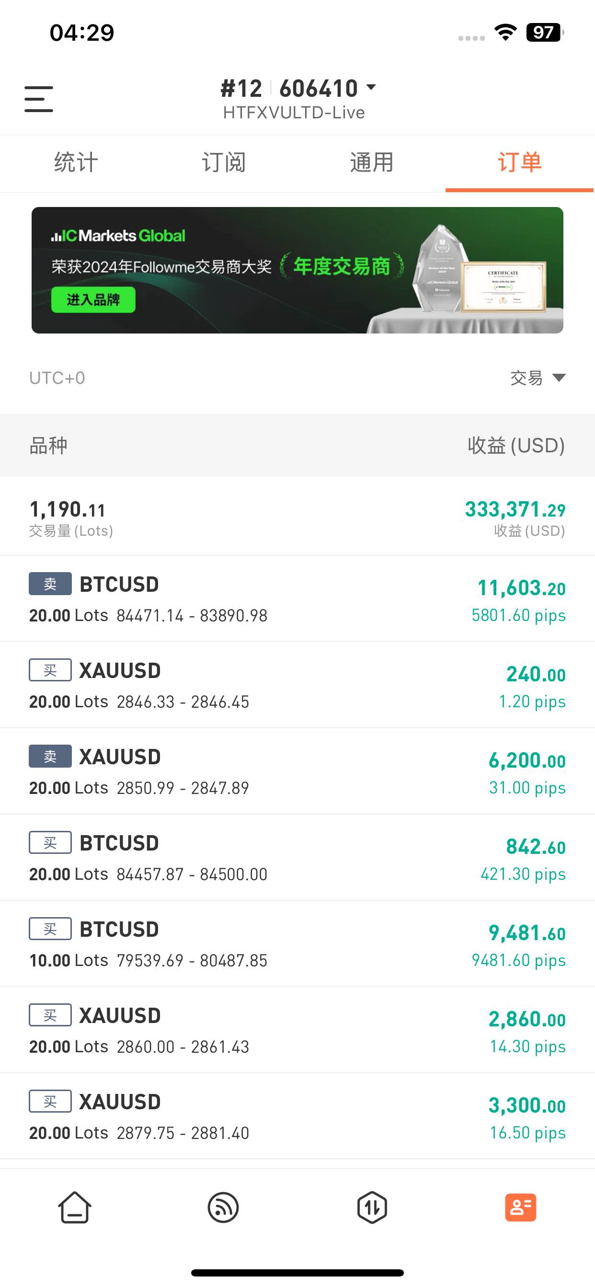The height and width of the screenshot is (1288, 595).
Task: Tap the home icon in bottom bar
Action: (75, 1207)
